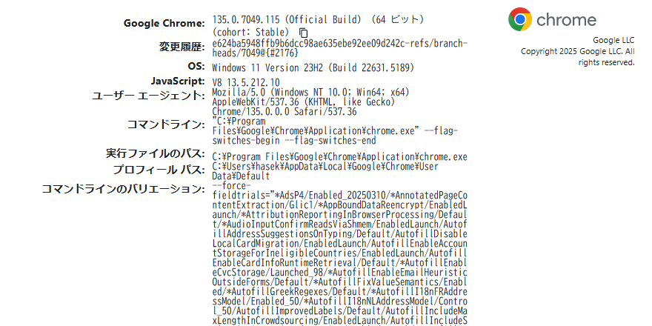
Task: Click the e624ba59 revision hash value
Action: click(340, 48)
